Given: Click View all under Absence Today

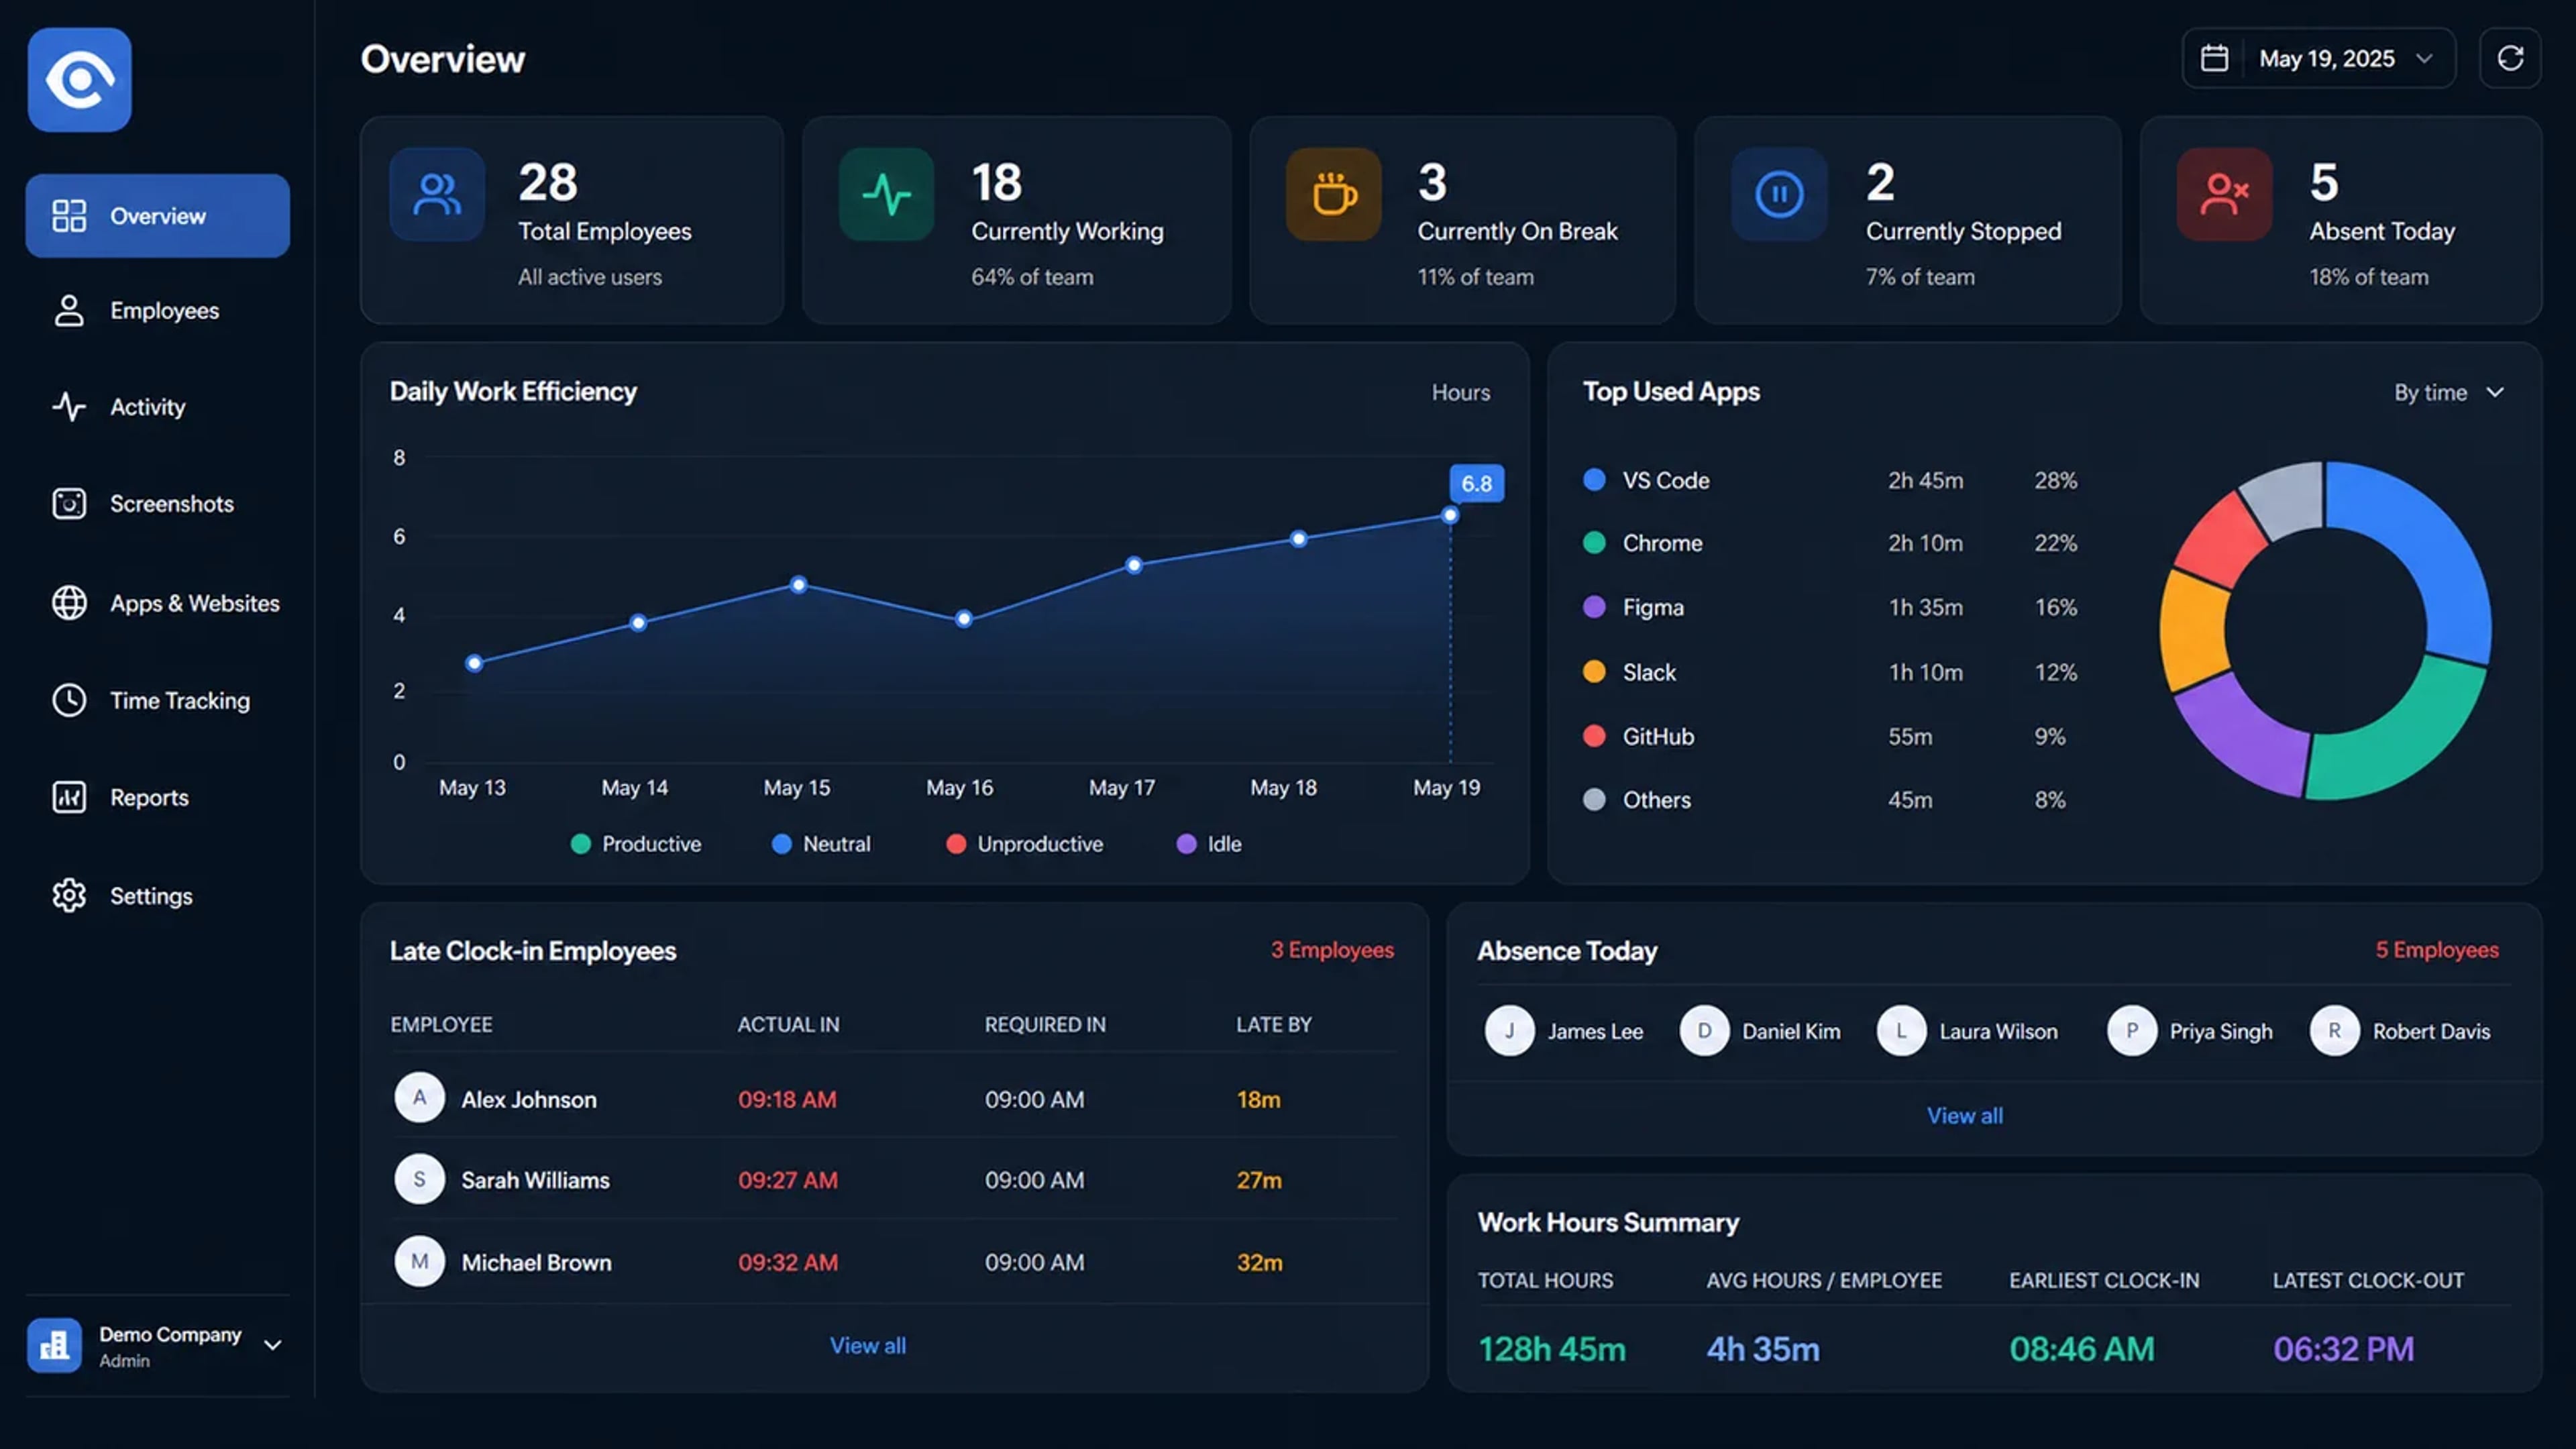Looking at the screenshot, I should (1965, 1115).
